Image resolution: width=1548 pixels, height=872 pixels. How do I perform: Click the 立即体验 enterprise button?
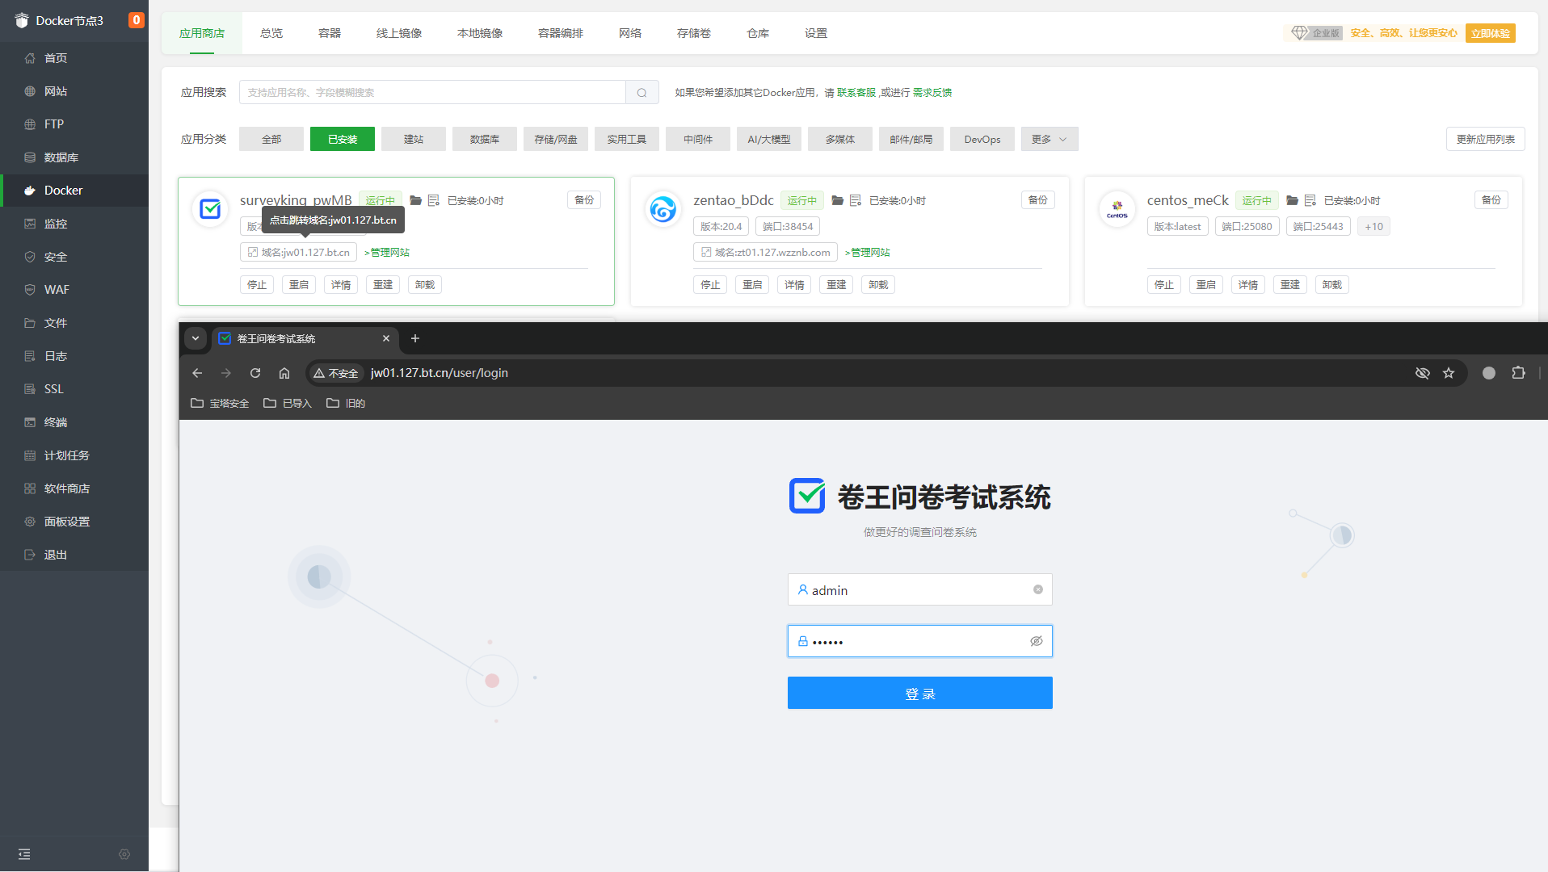point(1491,33)
